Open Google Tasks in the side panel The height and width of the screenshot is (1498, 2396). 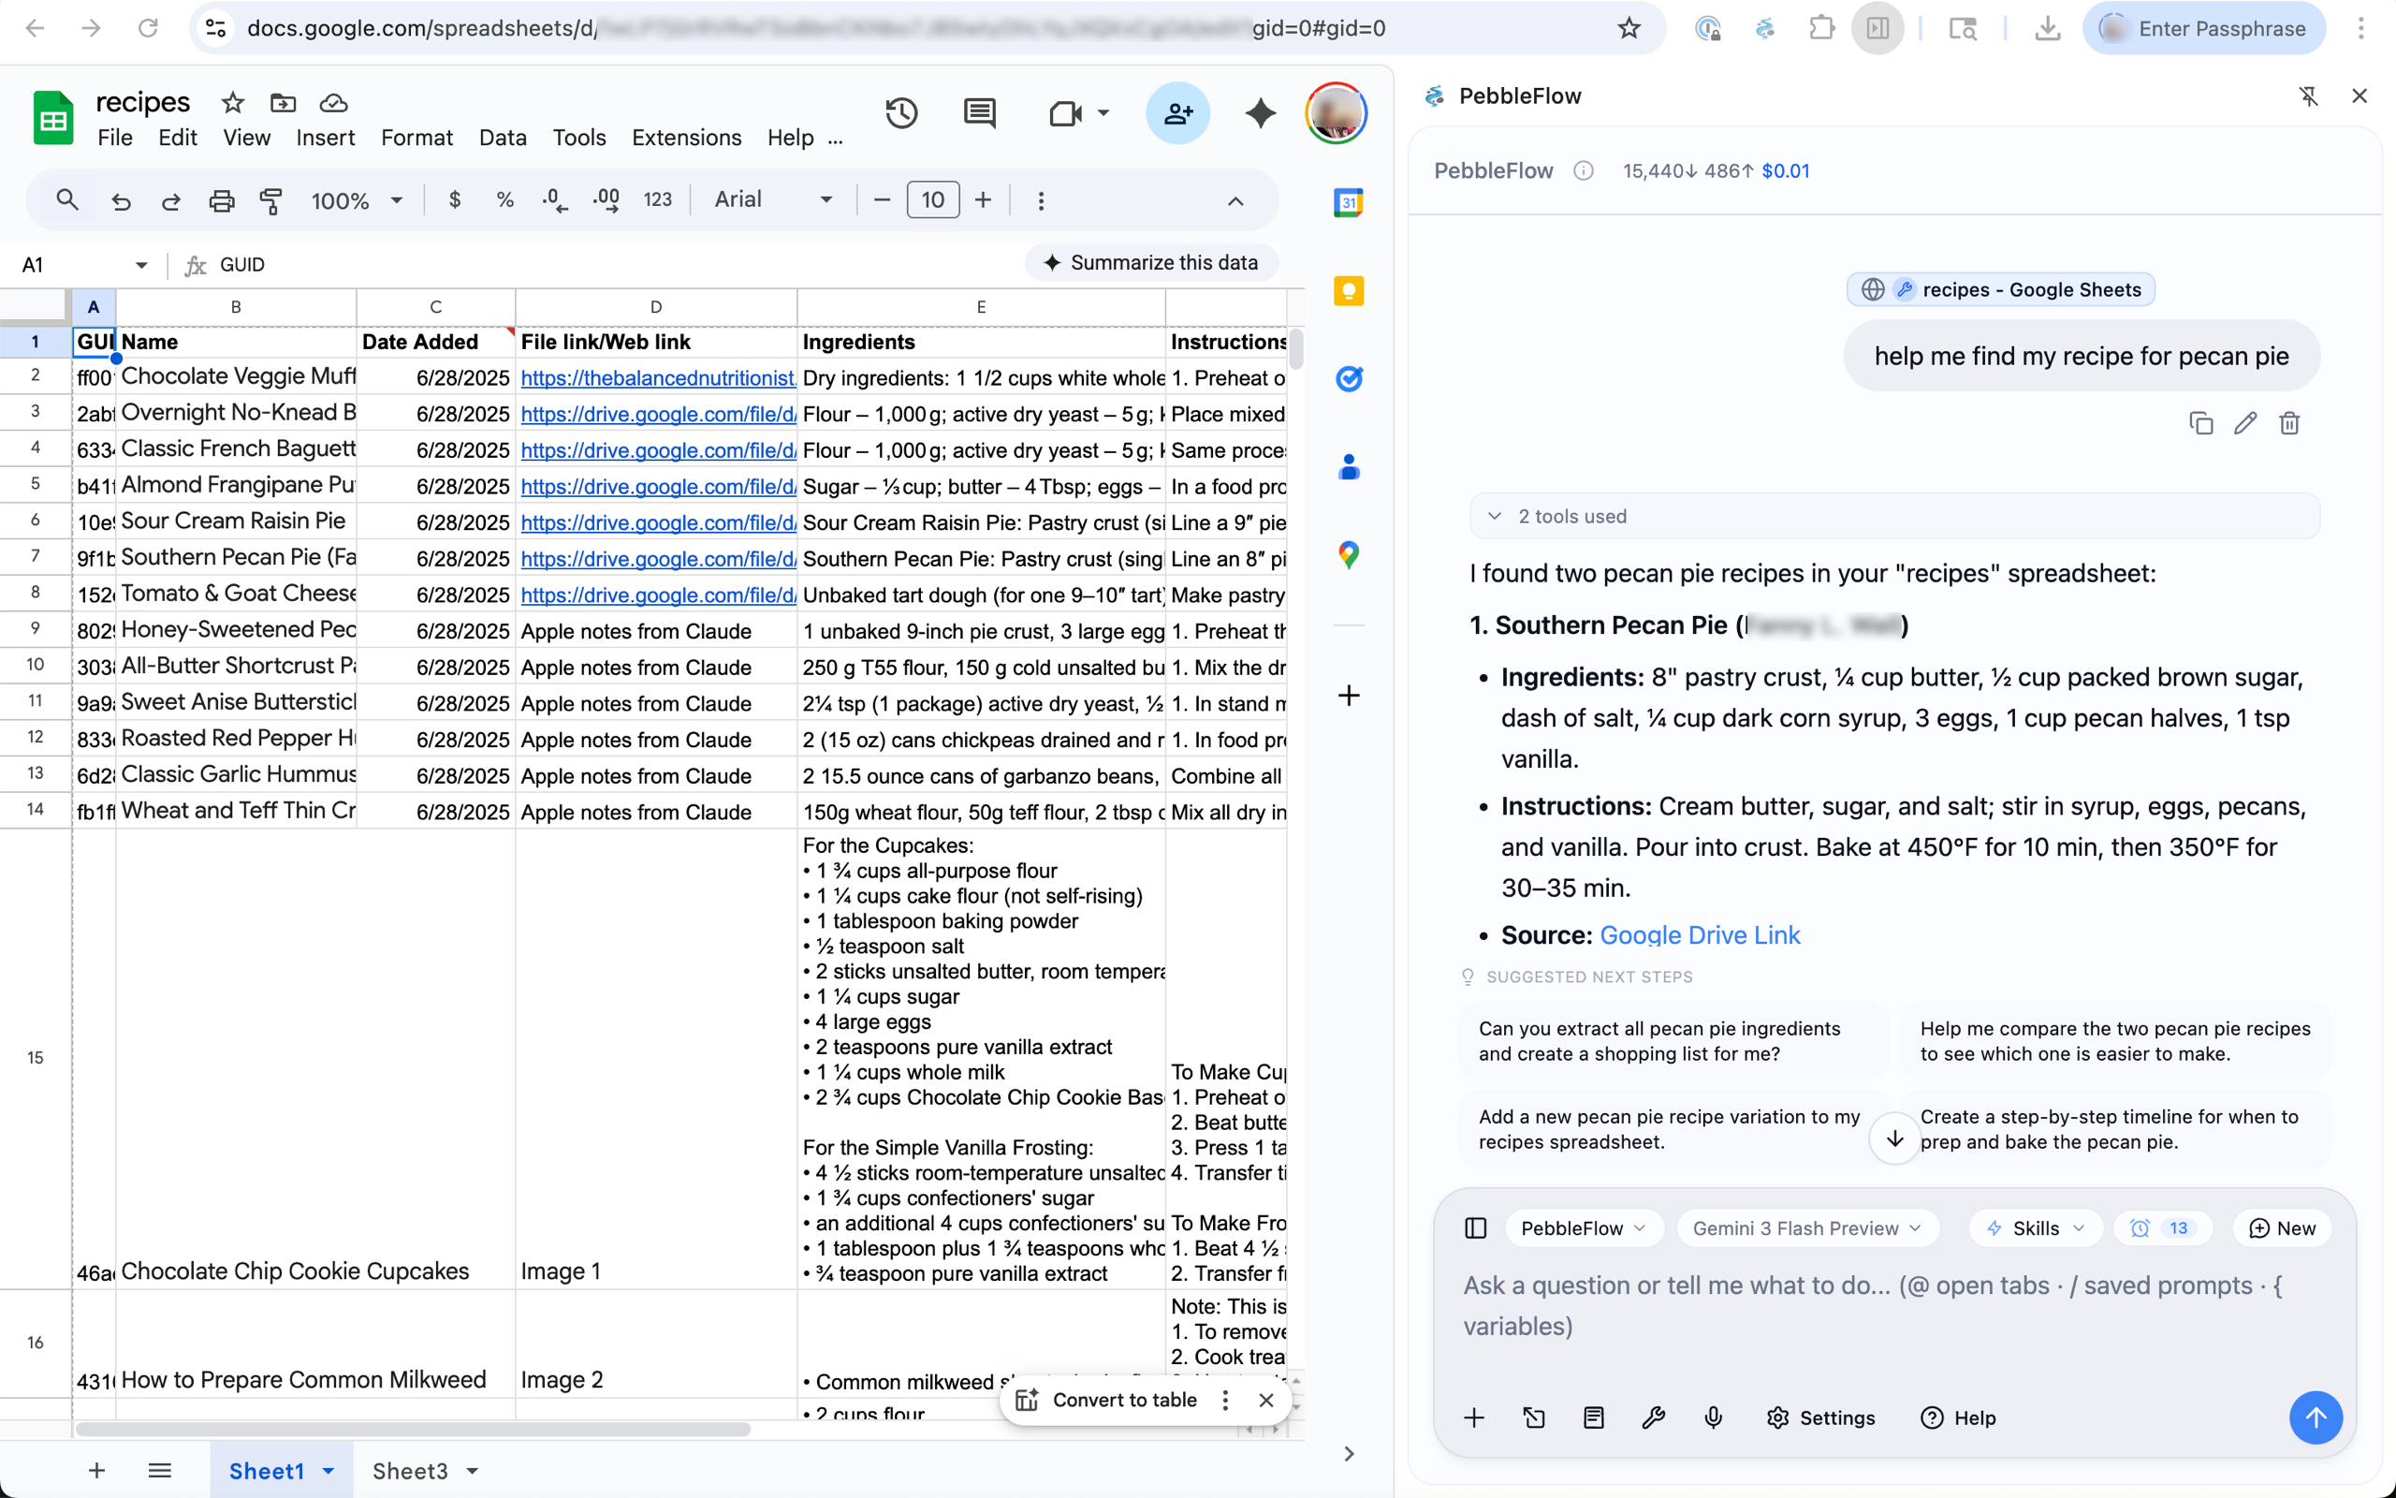(x=1349, y=378)
